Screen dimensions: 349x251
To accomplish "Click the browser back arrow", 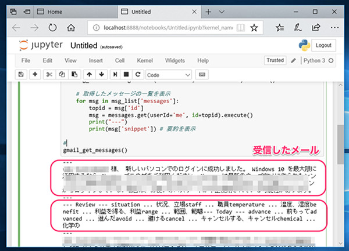I will coord(16,28).
